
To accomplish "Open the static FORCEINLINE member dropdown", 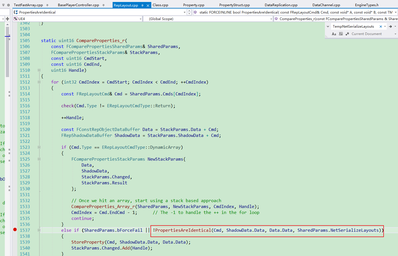I will [396, 12].
